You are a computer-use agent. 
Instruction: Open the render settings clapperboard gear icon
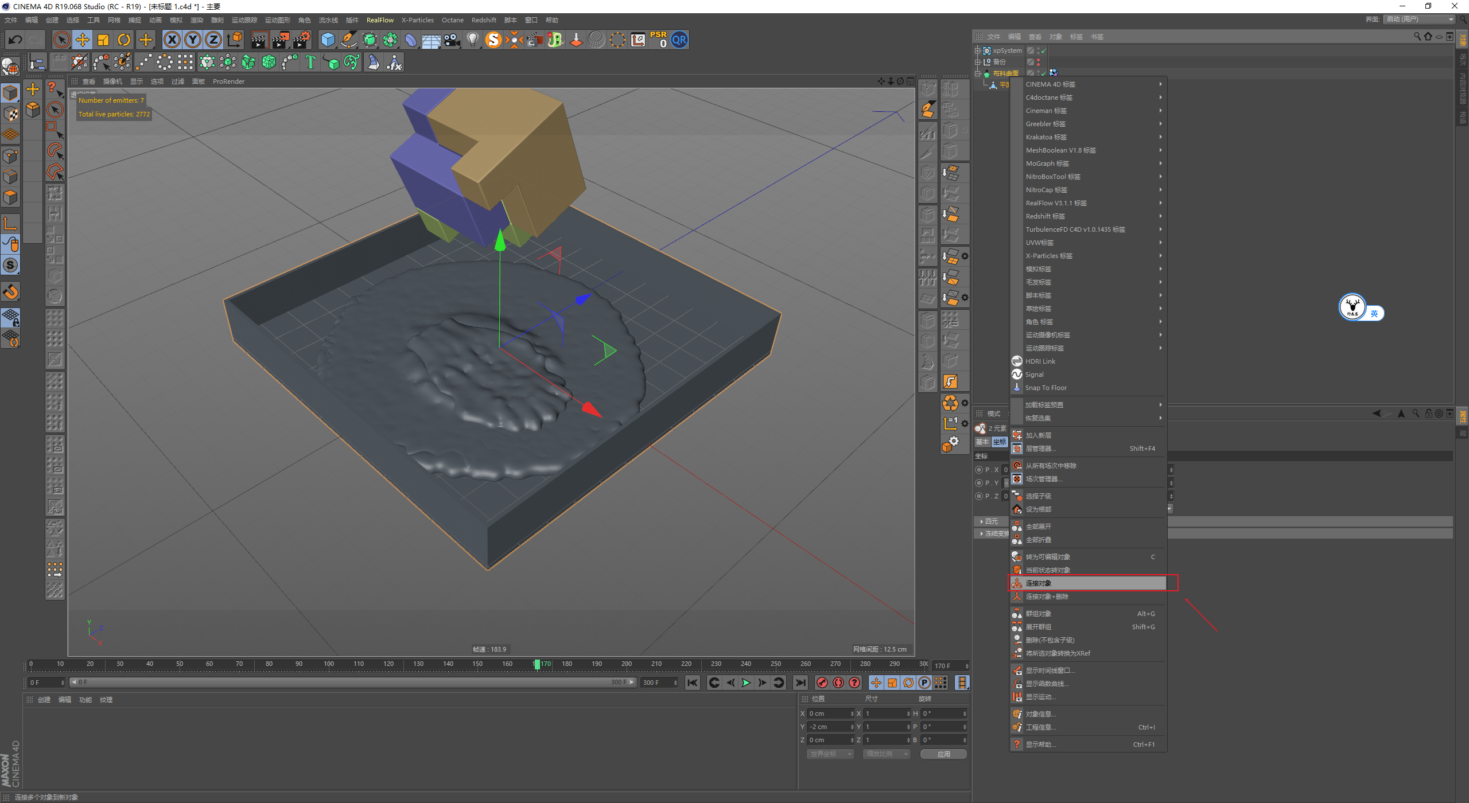click(x=301, y=40)
